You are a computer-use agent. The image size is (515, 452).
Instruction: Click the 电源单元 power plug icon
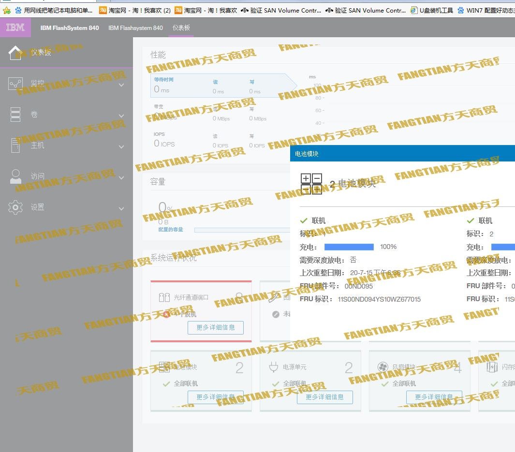pos(273,367)
